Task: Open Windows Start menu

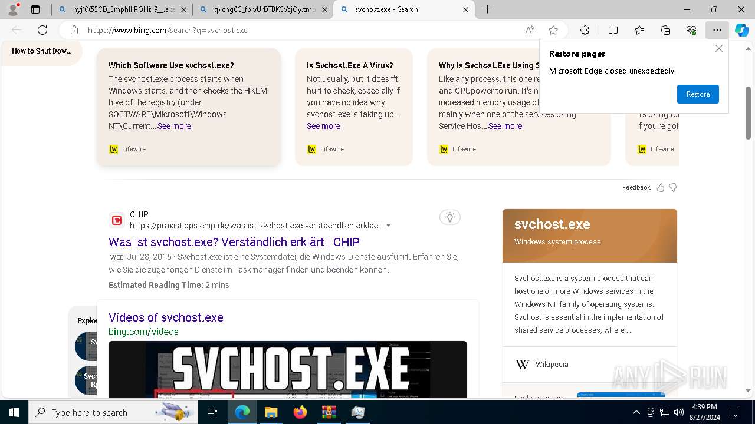Action: coord(14,412)
